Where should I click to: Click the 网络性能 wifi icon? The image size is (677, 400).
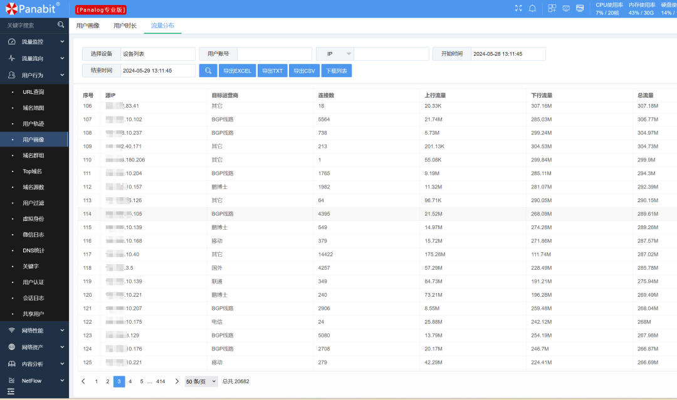click(x=12, y=330)
